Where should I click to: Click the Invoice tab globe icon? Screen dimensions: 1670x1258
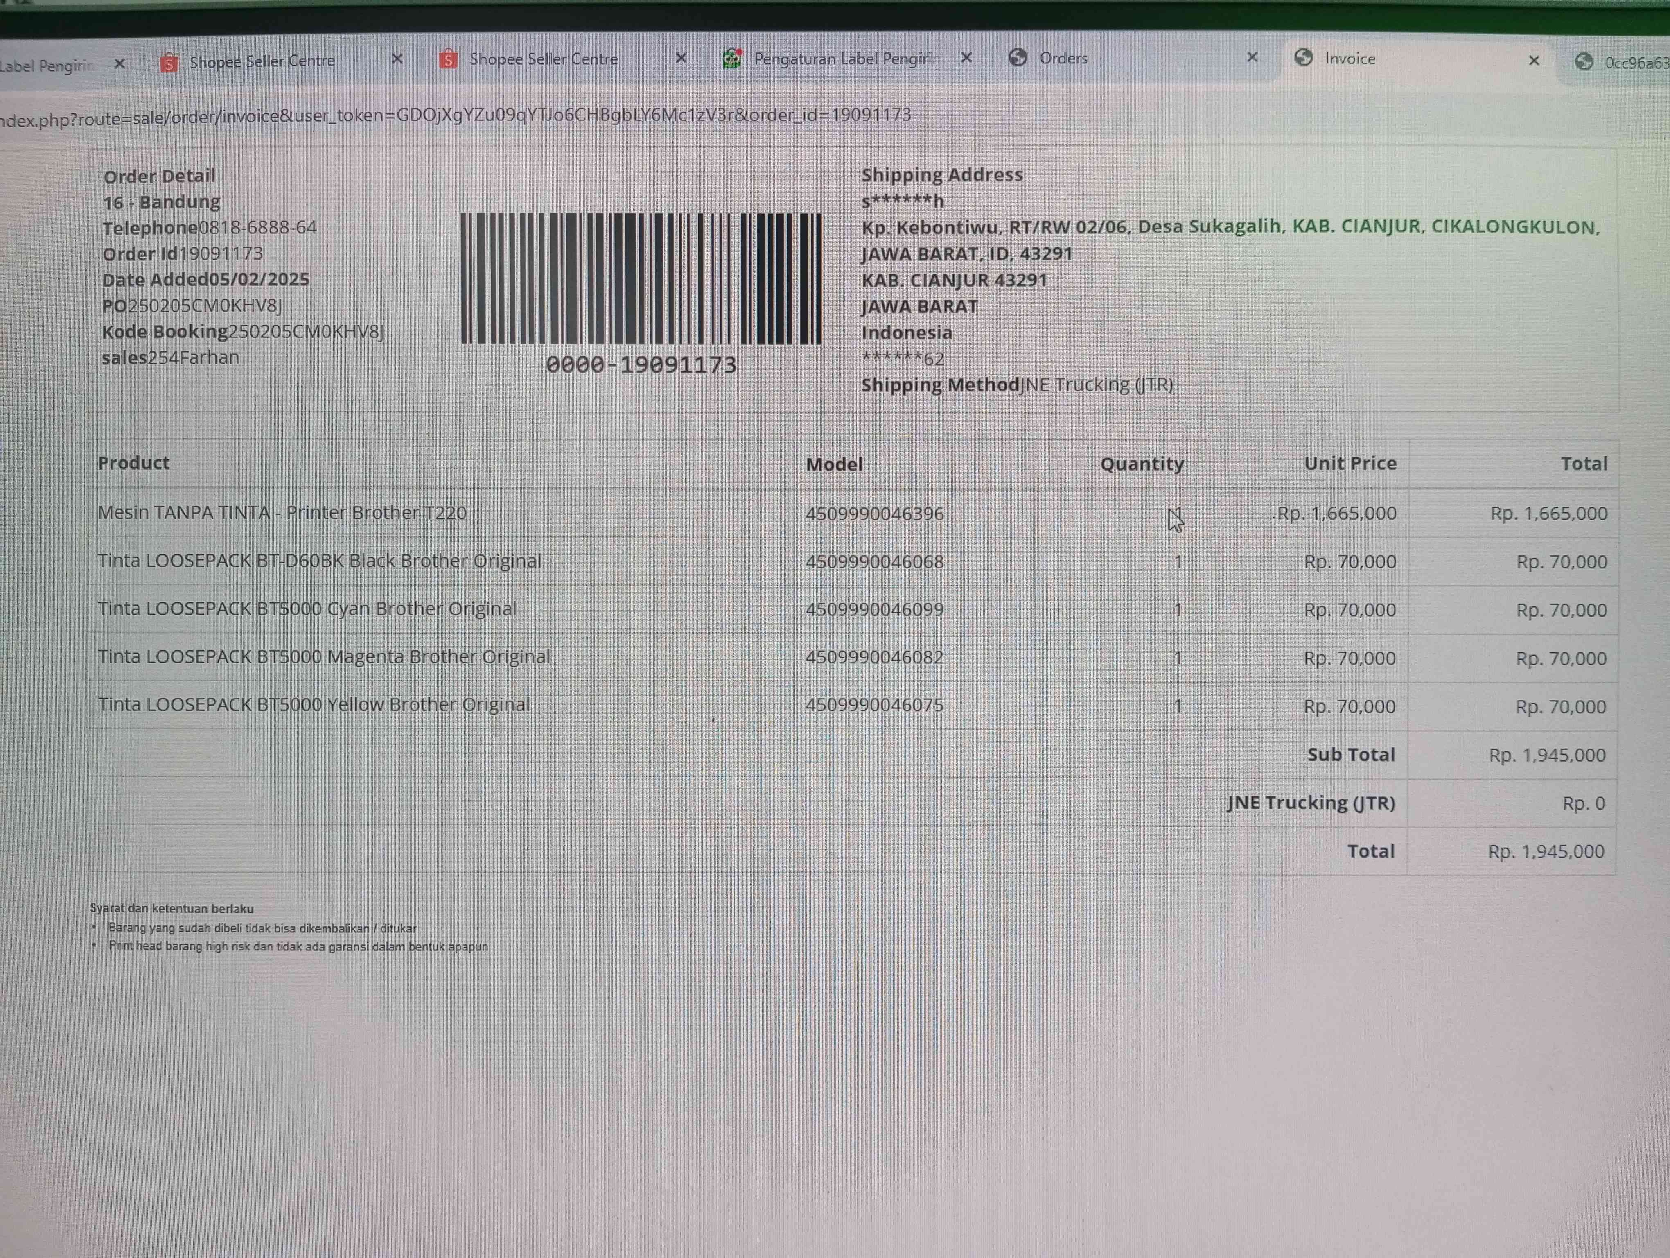pyautogui.click(x=1303, y=57)
